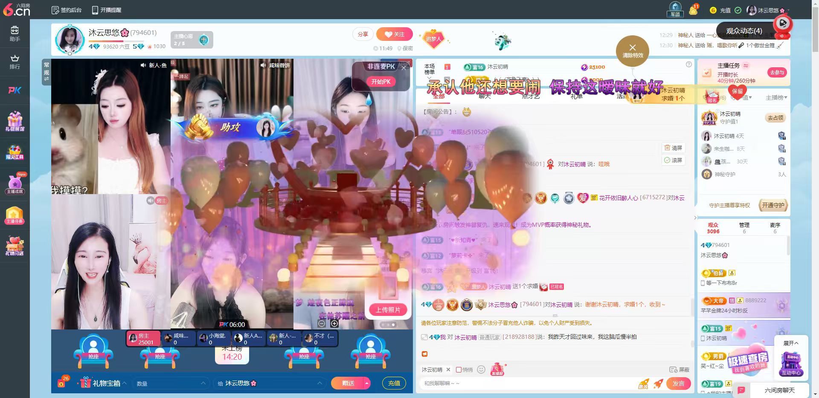
Task: Open the 礼物展馆 gift gallery icon
Action: [x=15, y=121]
